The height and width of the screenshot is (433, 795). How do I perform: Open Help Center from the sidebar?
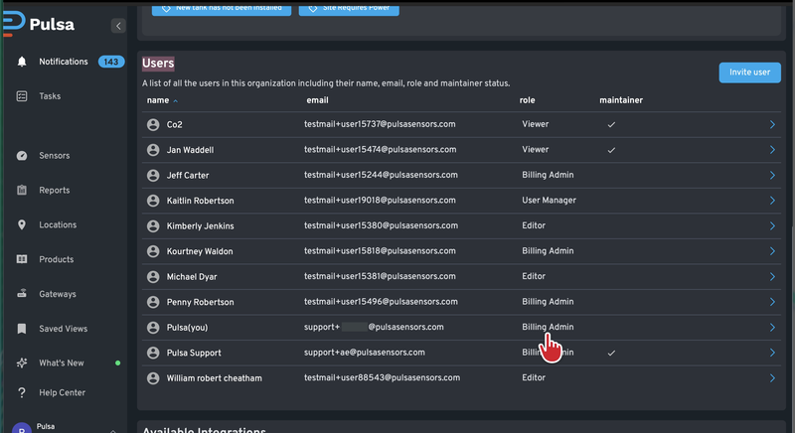[x=62, y=392]
